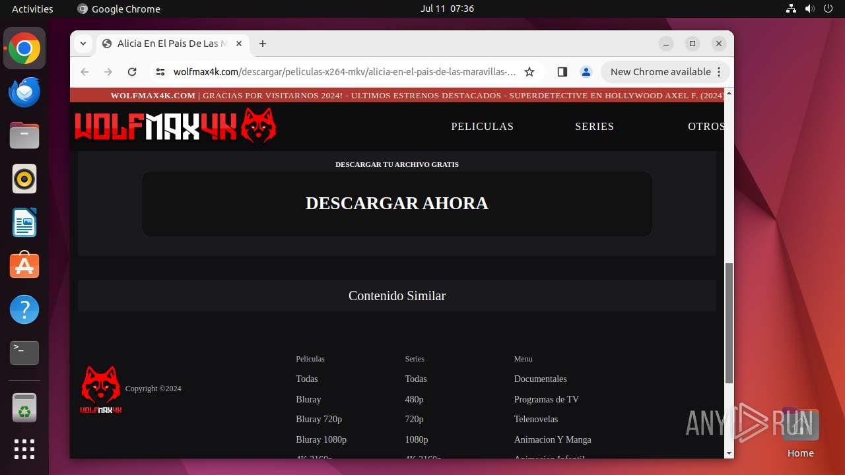Click the scrollbar down arrow

pos(729,453)
